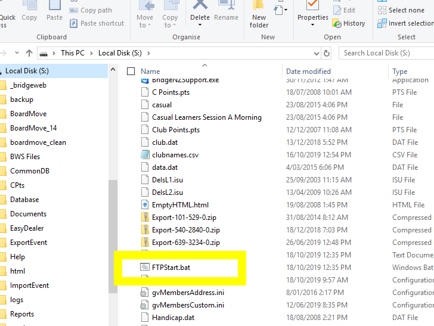
Task: Open the Copy to dropdown
Action: (170, 21)
